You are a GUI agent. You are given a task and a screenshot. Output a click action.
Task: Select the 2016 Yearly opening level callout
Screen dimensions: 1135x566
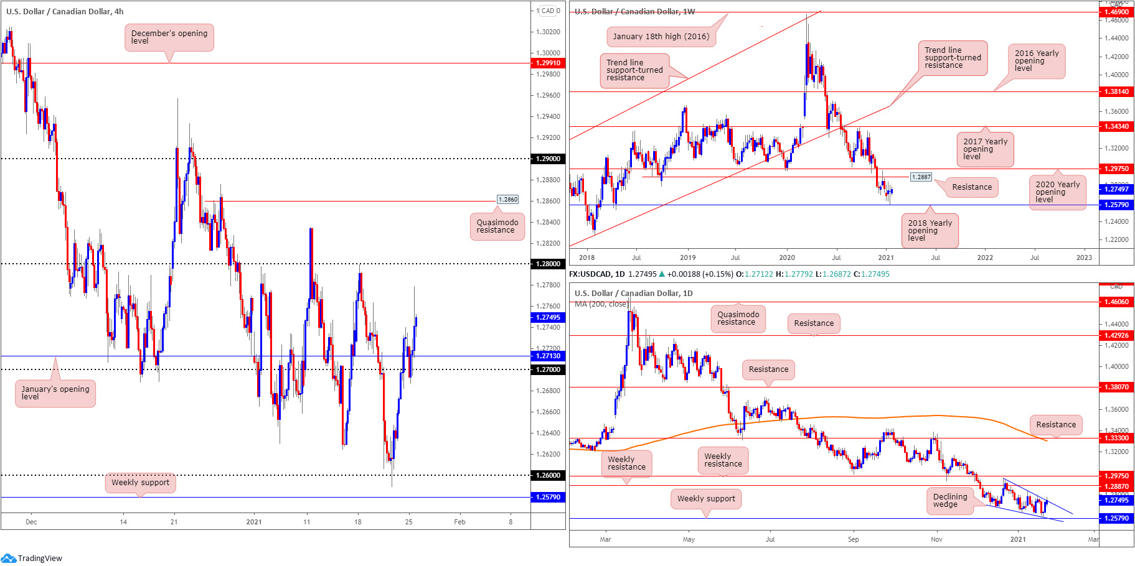(1037, 61)
